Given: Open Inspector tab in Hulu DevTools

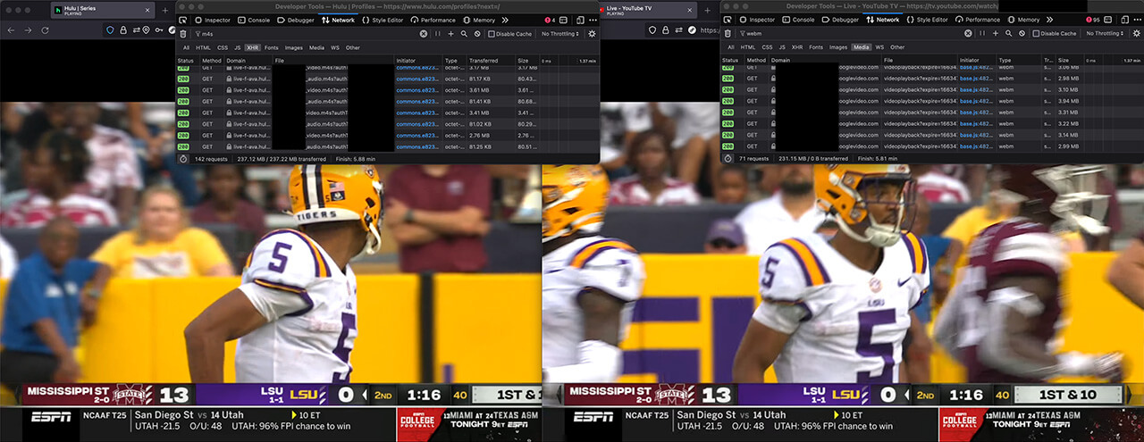Looking at the screenshot, I should click(213, 20).
